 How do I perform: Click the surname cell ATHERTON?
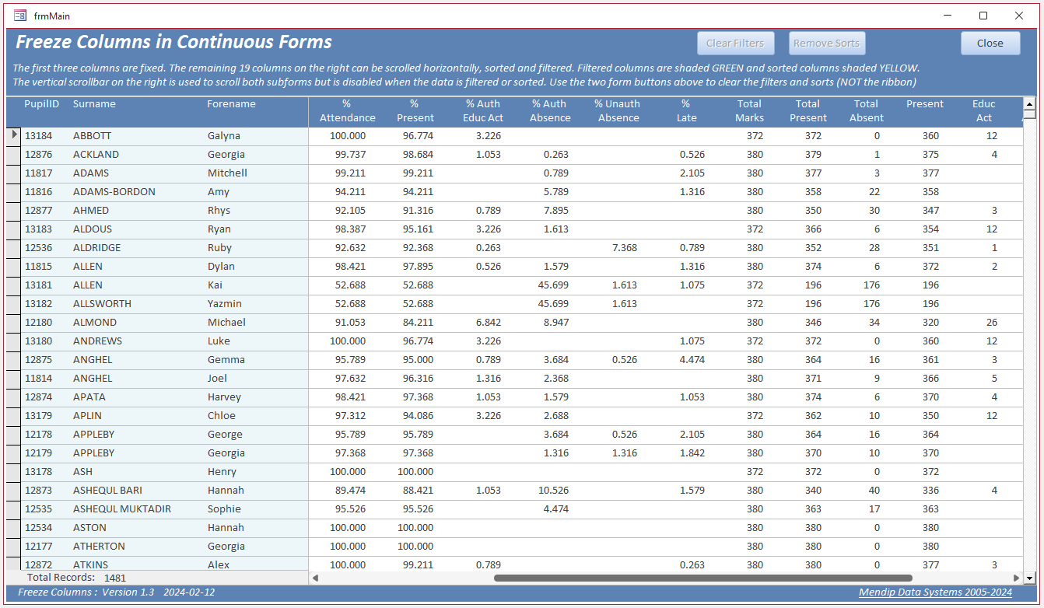[x=99, y=547]
